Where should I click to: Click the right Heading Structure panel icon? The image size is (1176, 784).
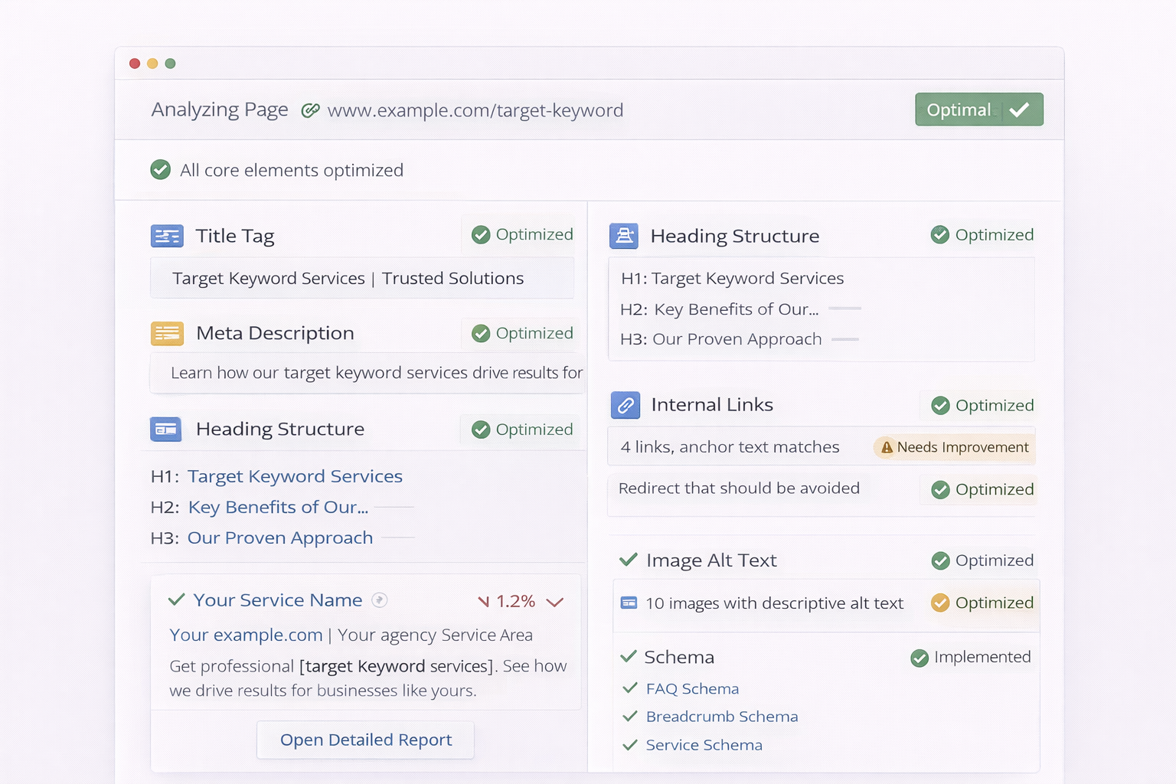pos(624,236)
